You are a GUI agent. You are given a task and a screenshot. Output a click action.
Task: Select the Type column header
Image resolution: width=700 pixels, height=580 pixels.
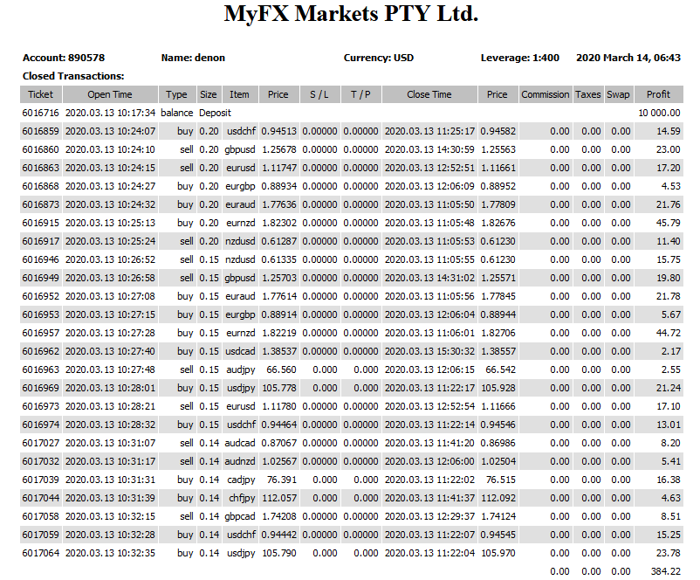[176, 94]
